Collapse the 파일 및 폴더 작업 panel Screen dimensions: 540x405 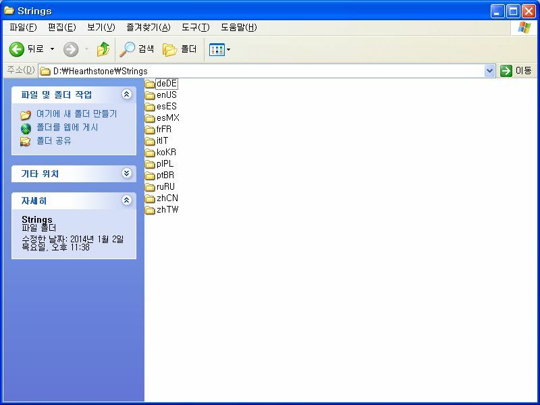point(126,94)
